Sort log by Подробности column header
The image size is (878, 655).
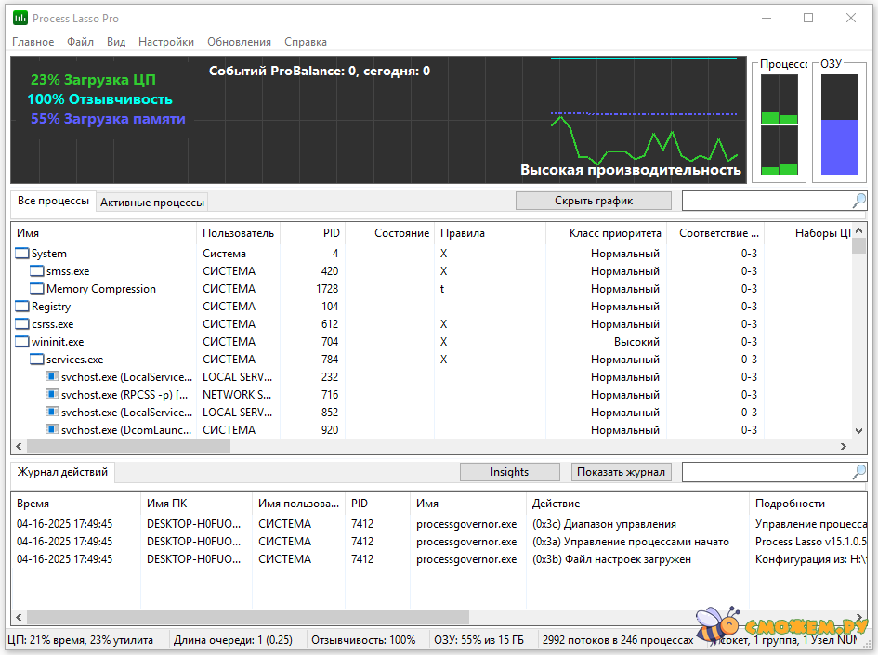(x=808, y=504)
